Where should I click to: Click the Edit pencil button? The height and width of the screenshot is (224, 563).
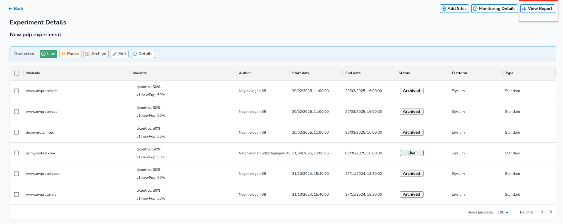click(119, 54)
